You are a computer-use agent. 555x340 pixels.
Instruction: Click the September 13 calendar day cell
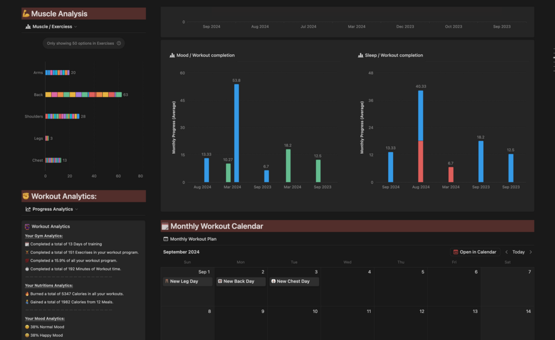click(x=454, y=323)
